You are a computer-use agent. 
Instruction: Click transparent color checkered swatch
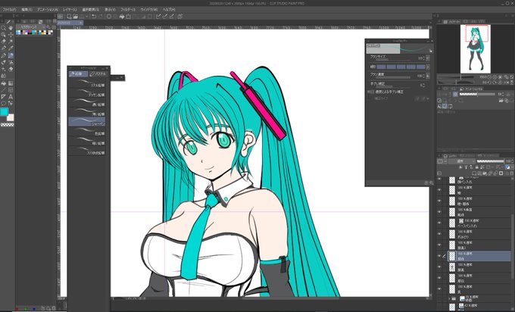[x=8, y=124]
